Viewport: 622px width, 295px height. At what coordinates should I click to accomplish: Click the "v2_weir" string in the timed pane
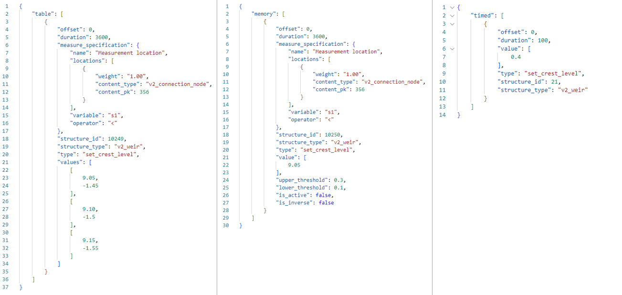[x=574, y=90]
